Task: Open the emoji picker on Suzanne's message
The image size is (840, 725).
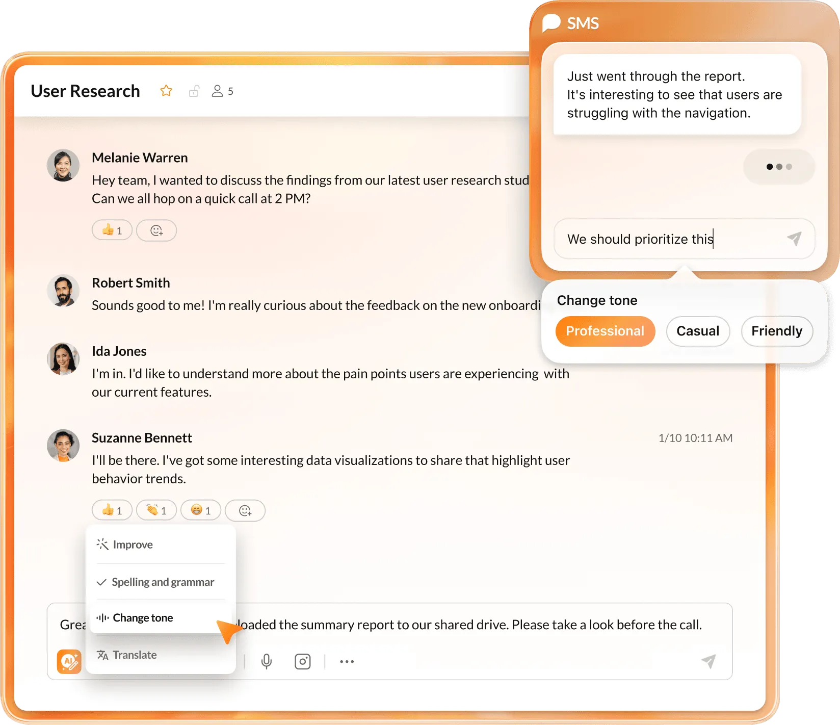Action: tap(245, 510)
